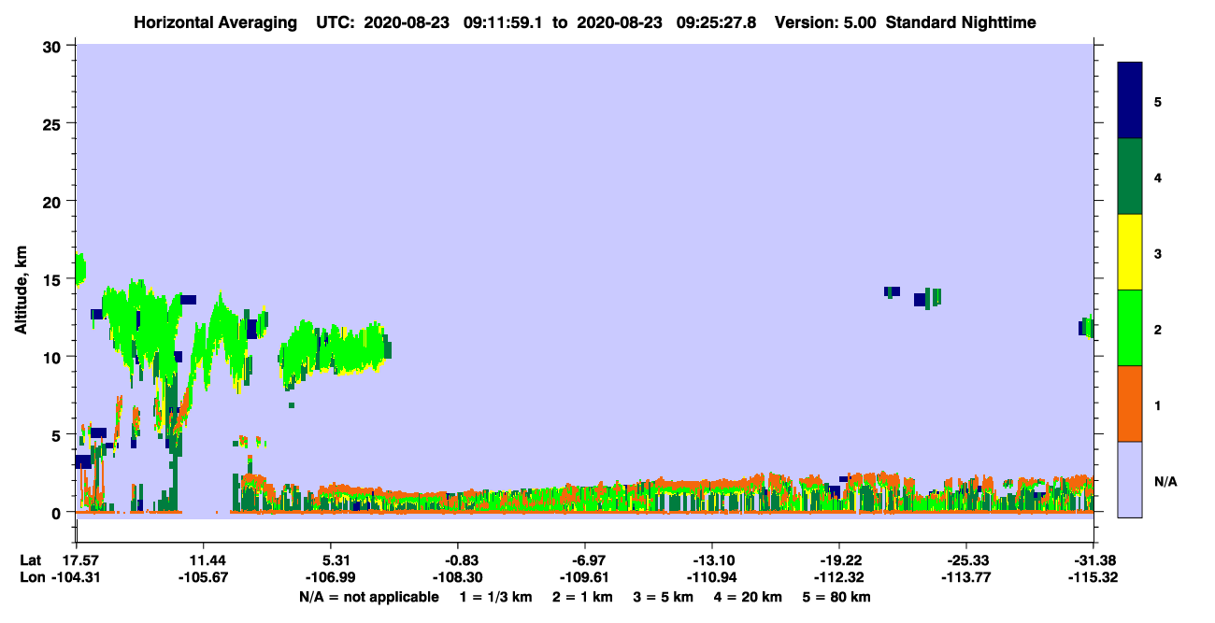Click colorbar label 2
This screenshot has height=623, width=1215.
tap(1157, 330)
